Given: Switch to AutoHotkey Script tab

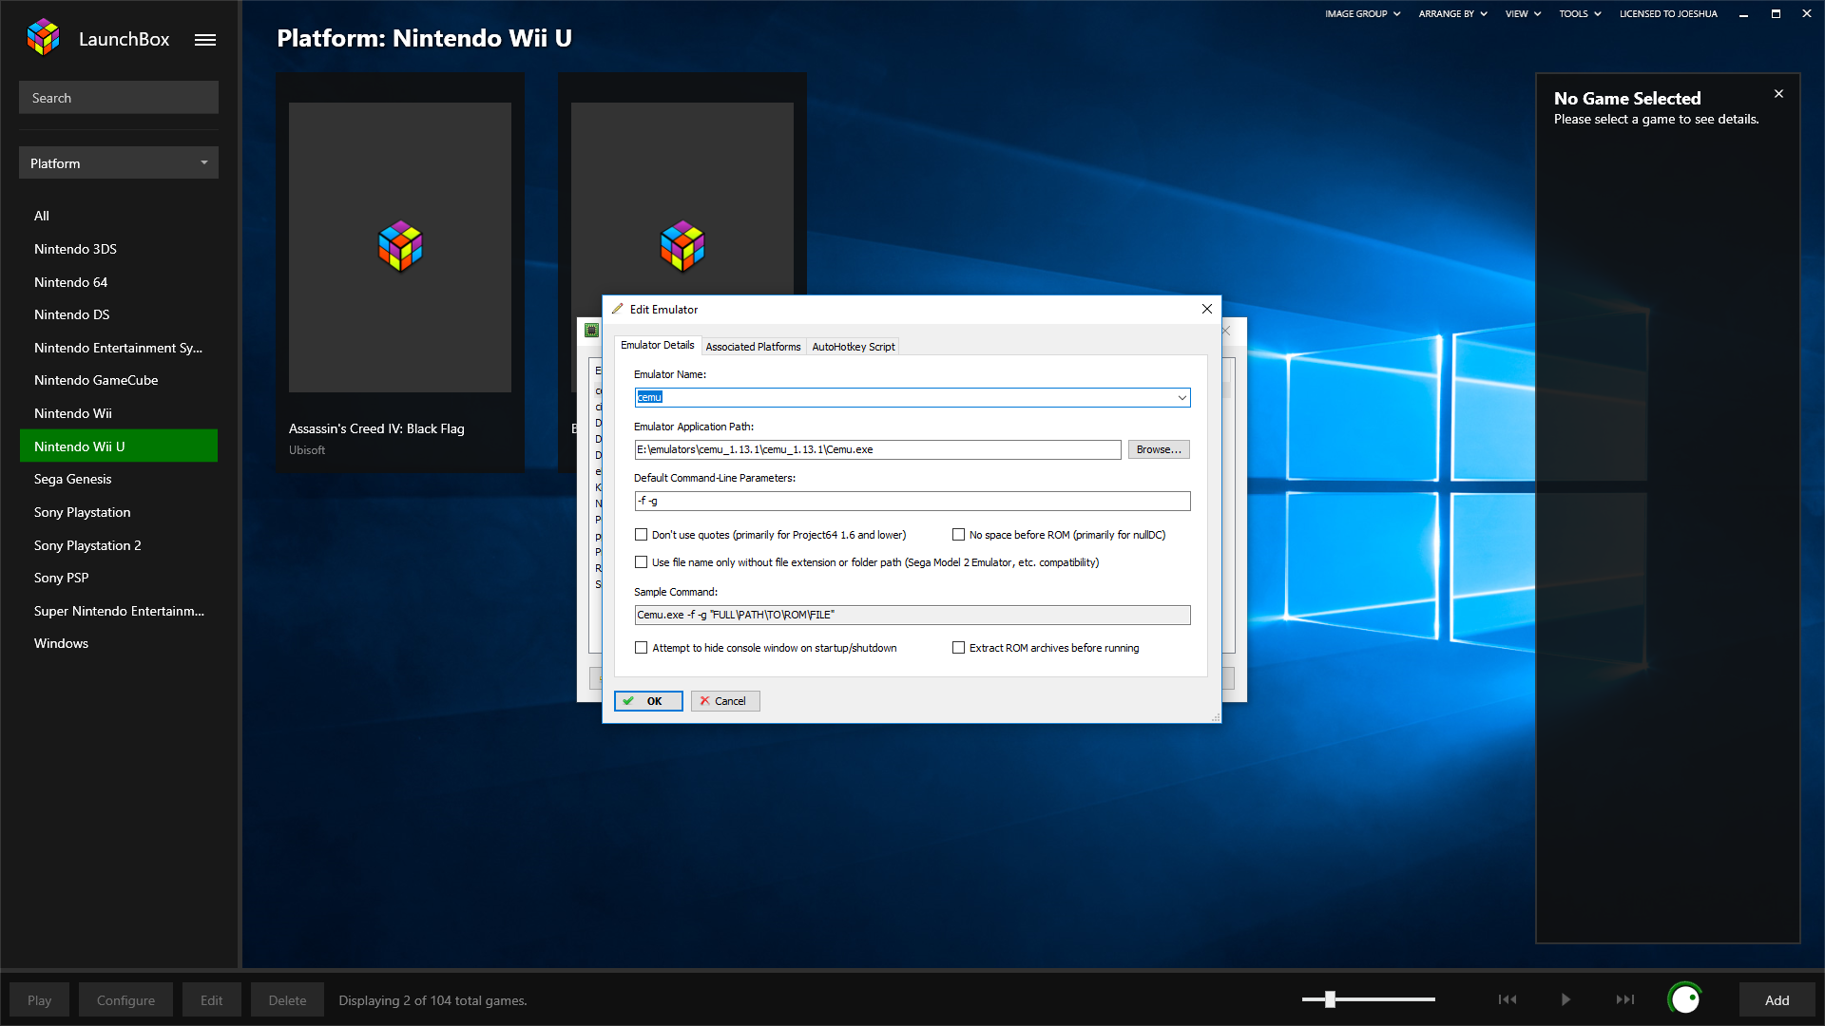Looking at the screenshot, I should coord(853,347).
